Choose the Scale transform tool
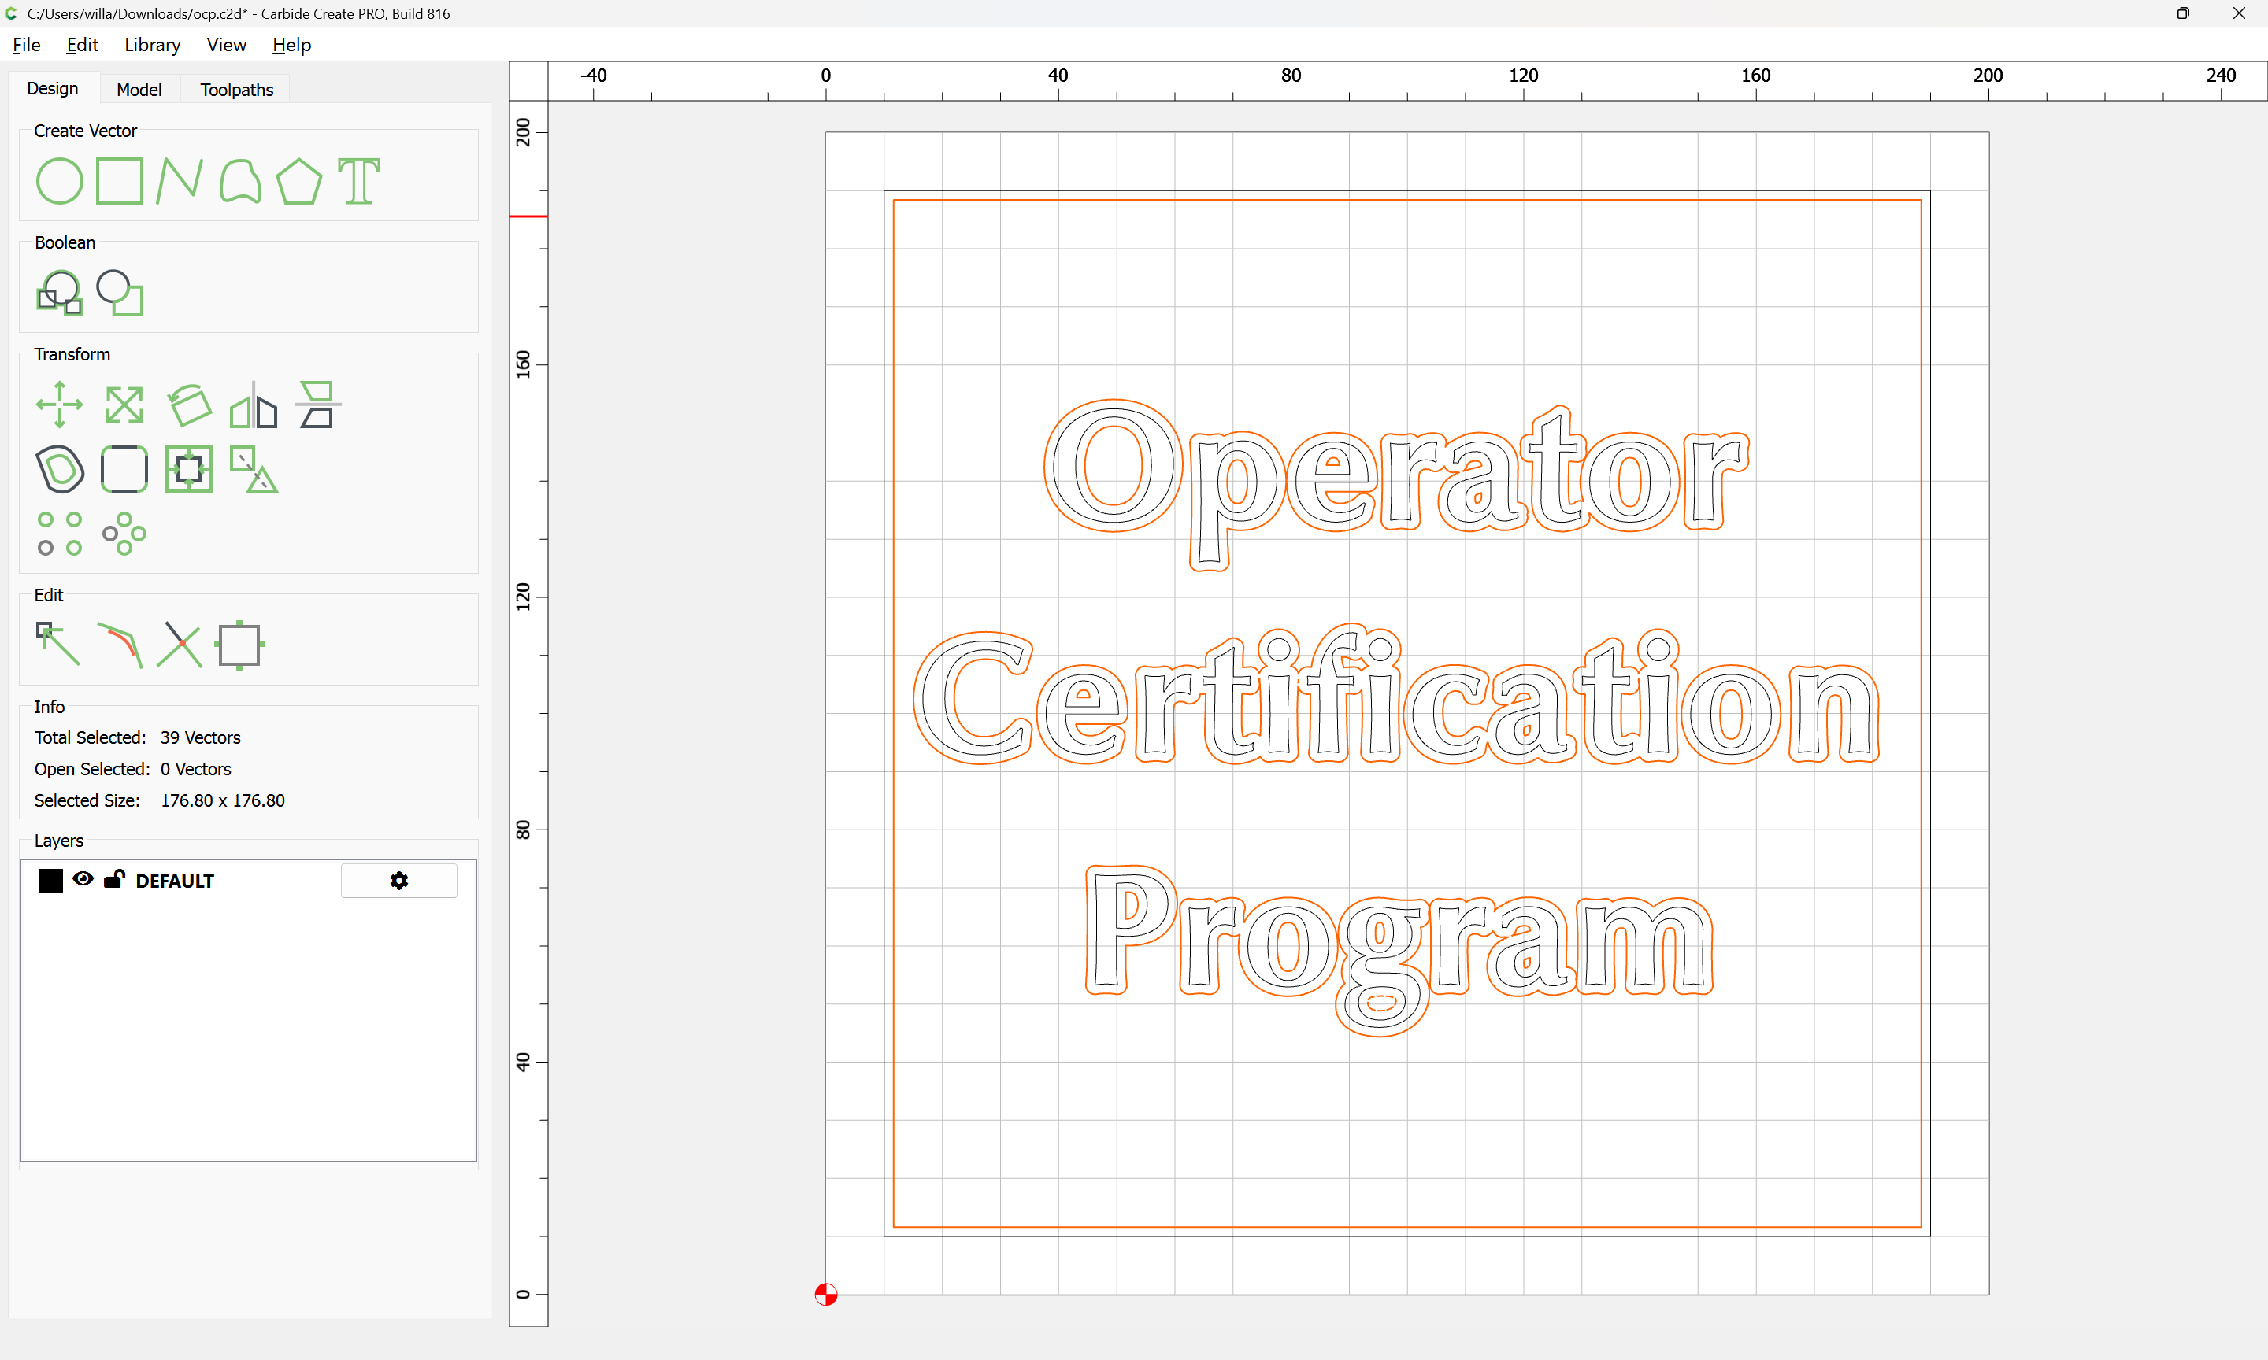The image size is (2268, 1360). pyautogui.click(x=124, y=405)
